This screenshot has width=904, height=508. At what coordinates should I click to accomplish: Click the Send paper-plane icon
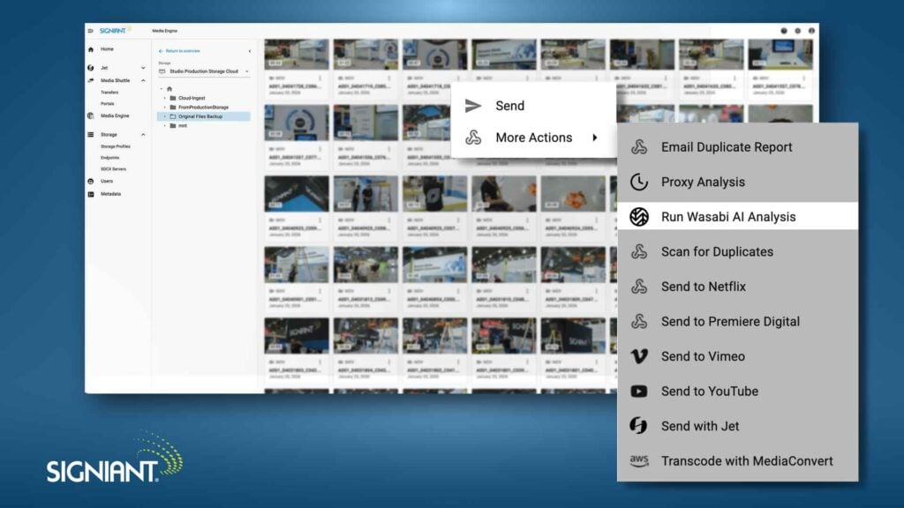tap(473, 106)
